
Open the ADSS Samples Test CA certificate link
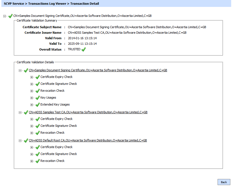[x=88, y=112]
